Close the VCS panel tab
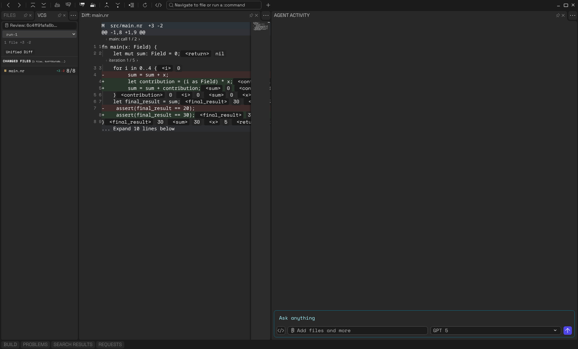Screen dimensions: 578x349 64,15
